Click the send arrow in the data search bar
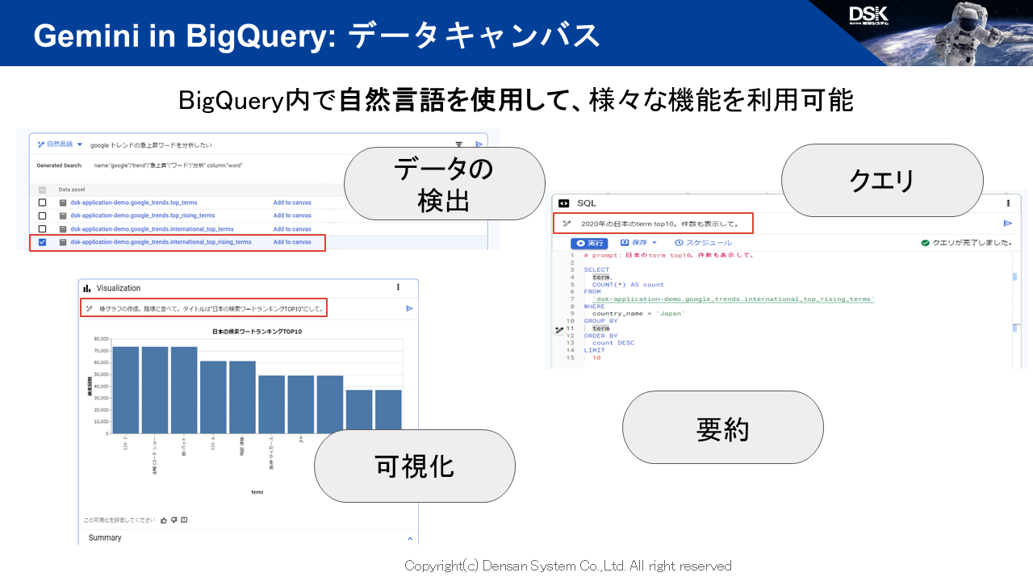 click(479, 144)
